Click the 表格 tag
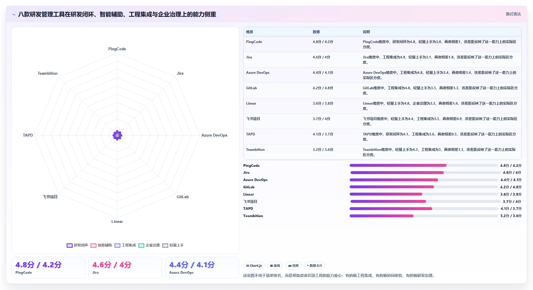Image resolution: width=533 pixels, height=290 pixels. [x=275, y=266]
